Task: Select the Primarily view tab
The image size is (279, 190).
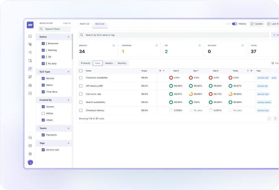Action: pyautogui.click(x=86, y=63)
